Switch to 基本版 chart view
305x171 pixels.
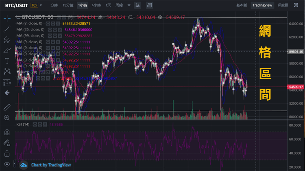click(241, 5)
